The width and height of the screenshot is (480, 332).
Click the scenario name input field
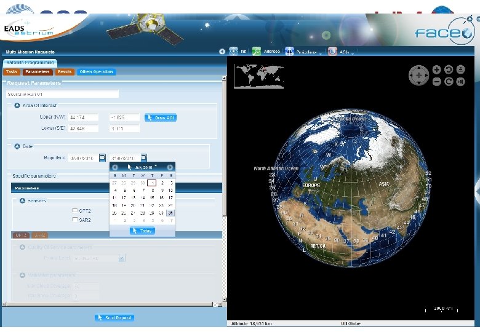point(62,94)
